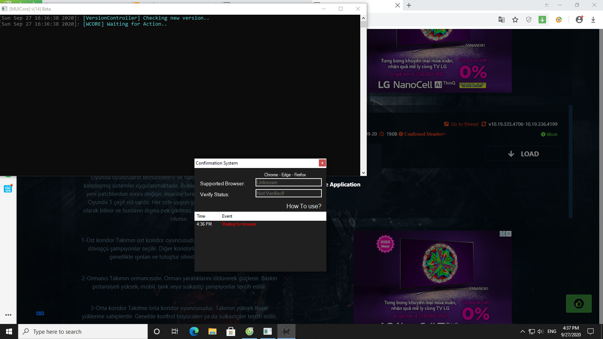Click the blue translate badge on page
This screenshot has width=603, height=339.
pos(40,313)
